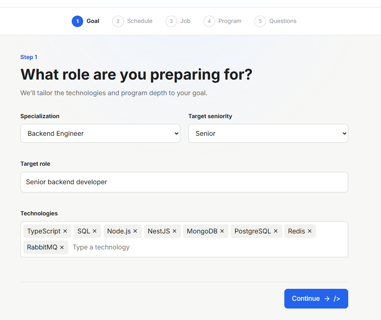The width and height of the screenshot is (381, 320).
Task: Remove MongoDB from technologies
Action: tap(222, 231)
